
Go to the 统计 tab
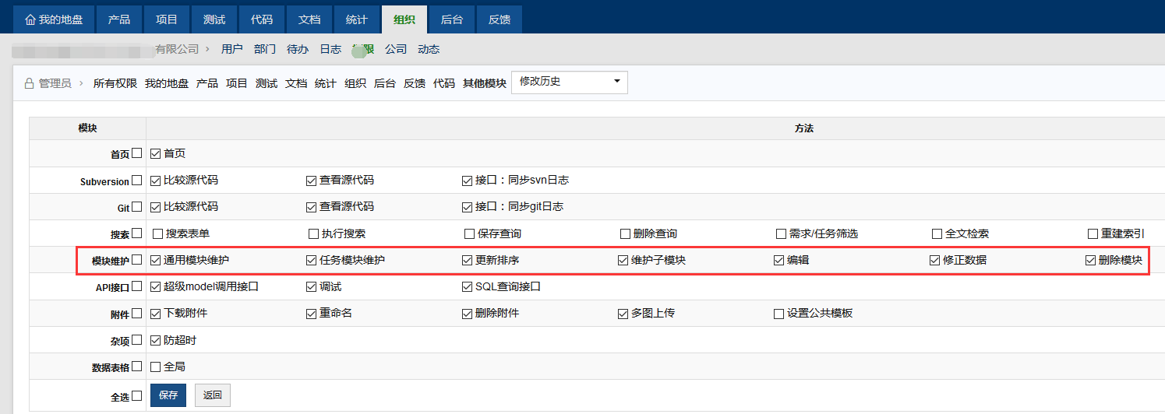358,19
